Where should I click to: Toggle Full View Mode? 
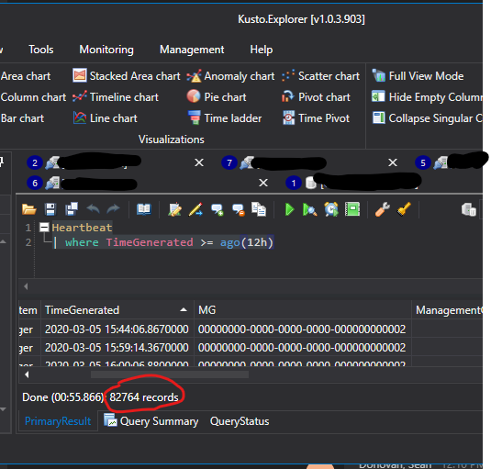[x=418, y=76]
